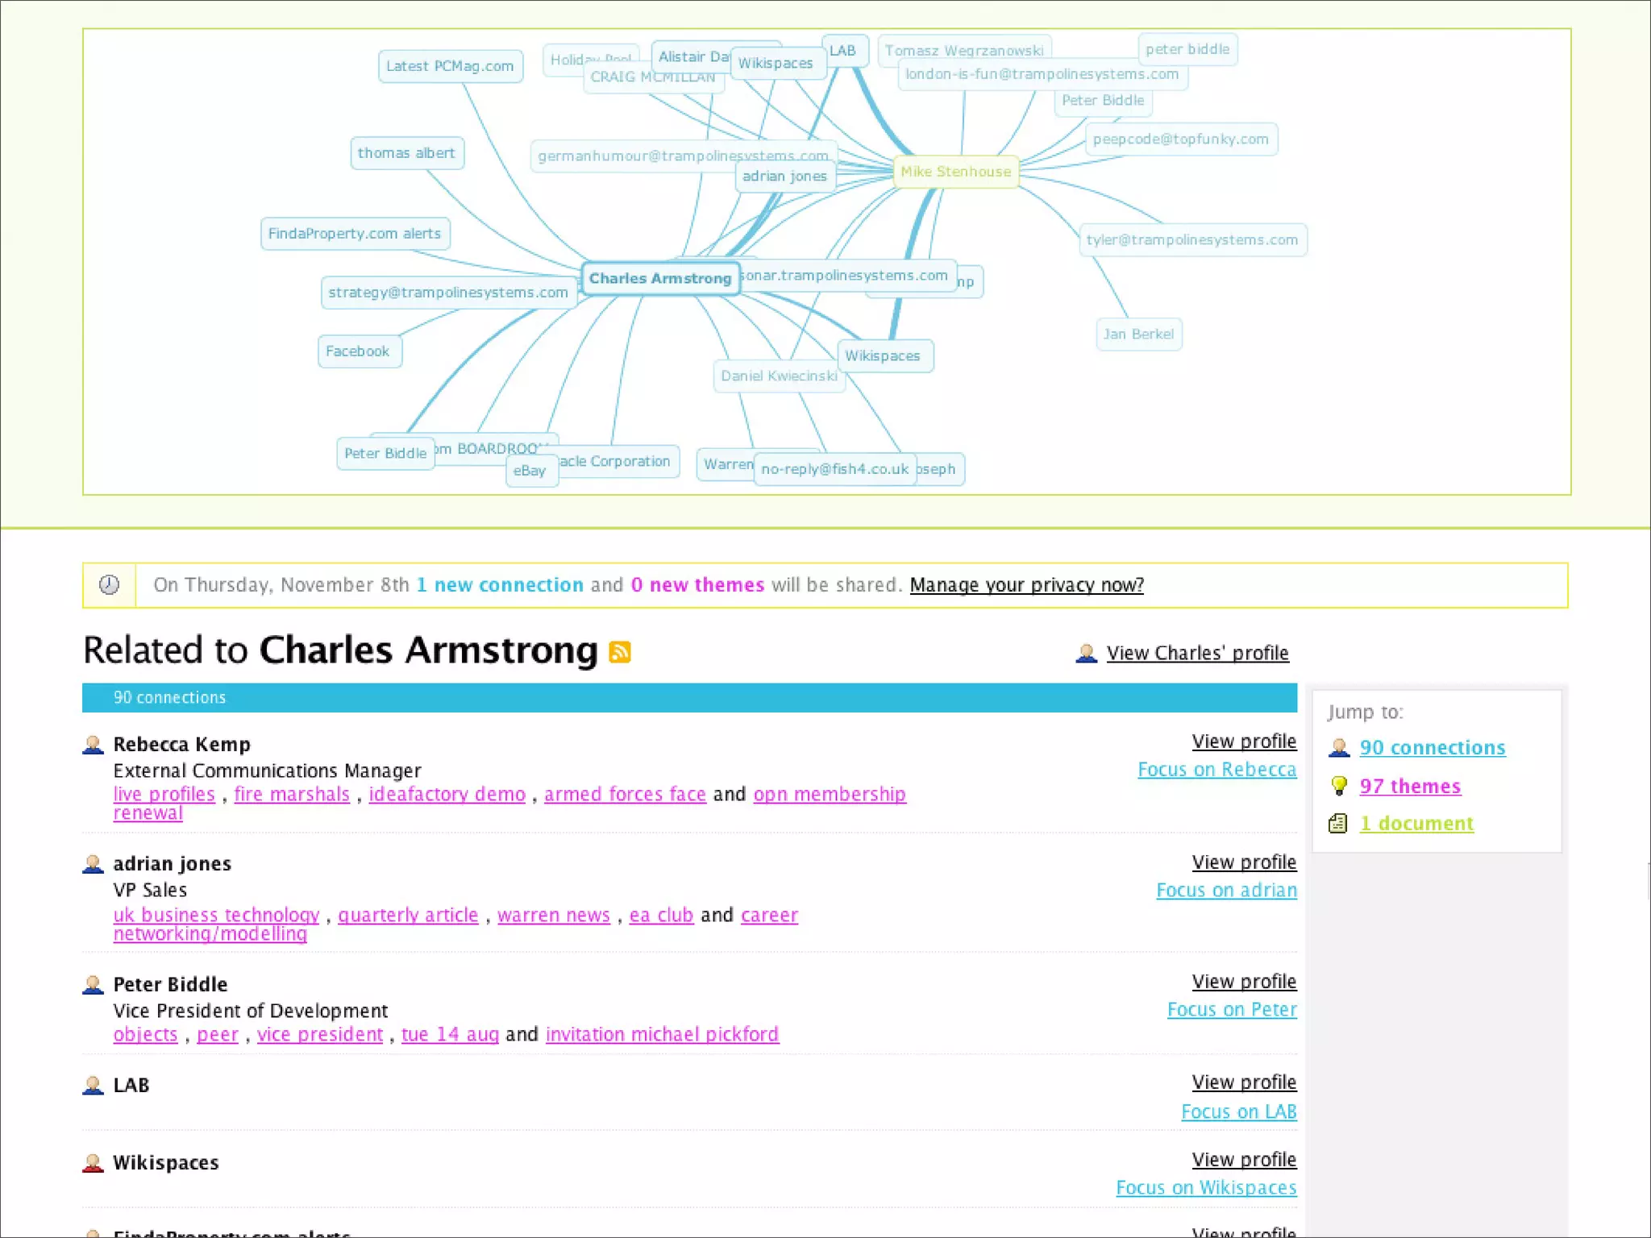
Task: Click the clock icon in notification bar
Action: [110, 585]
